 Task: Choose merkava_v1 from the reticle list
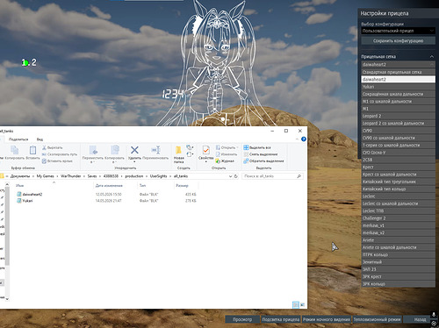398,225
